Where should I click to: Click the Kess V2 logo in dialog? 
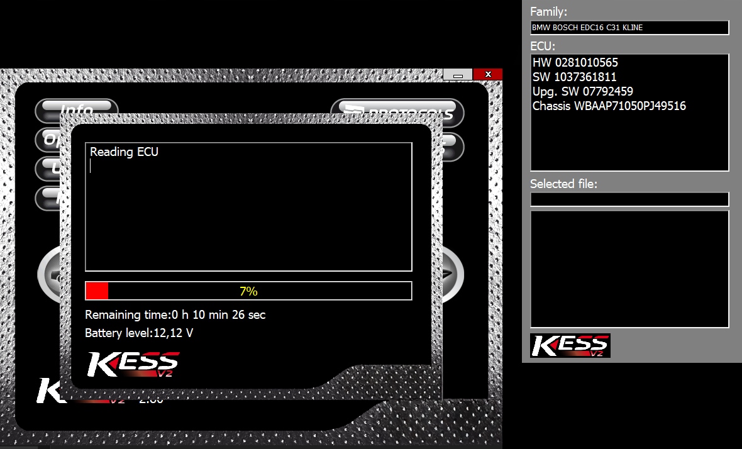click(133, 364)
